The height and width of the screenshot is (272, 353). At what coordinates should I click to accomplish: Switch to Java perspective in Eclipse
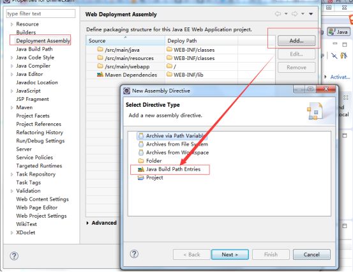(x=338, y=32)
